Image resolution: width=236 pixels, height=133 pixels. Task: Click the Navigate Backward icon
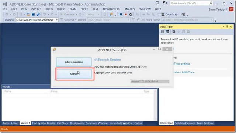point(7,14)
